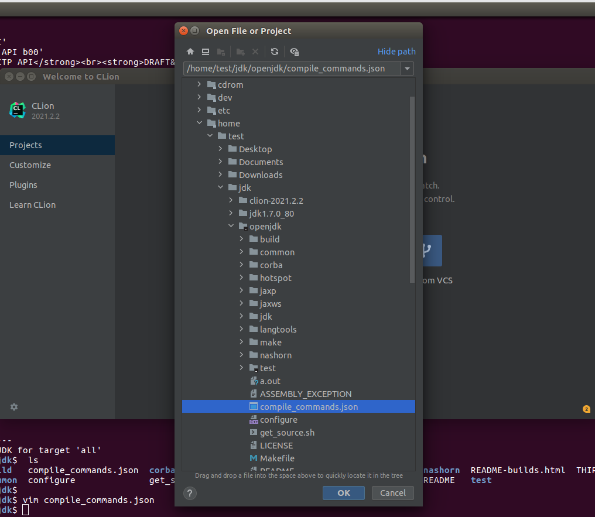The height and width of the screenshot is (517, 595).
Task: Select the corba folder row
Action: pyautogui.click(x=299, y=265)
